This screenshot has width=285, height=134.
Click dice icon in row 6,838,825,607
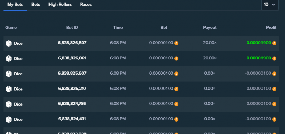pyautogui.click(x=9, y=74)
